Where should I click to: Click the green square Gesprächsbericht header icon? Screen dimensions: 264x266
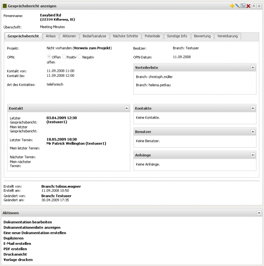(5, 6)
